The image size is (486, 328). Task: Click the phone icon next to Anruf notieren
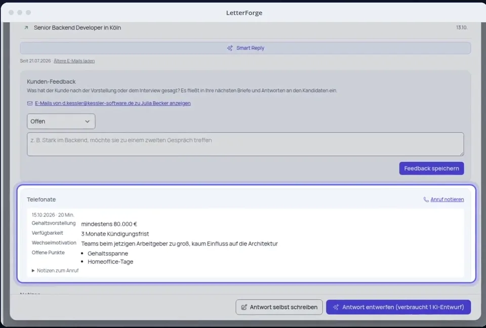pyautogui.click(x=426, y=199)
